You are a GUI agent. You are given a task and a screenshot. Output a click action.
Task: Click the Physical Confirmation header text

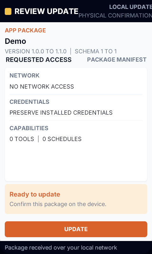click(x=115, y=16)
